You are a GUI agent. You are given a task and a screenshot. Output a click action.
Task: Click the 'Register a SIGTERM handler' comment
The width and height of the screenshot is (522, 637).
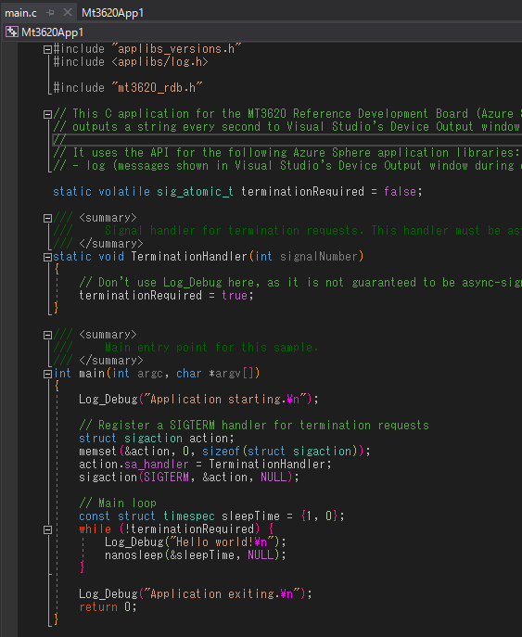click(x=254, y=426)
